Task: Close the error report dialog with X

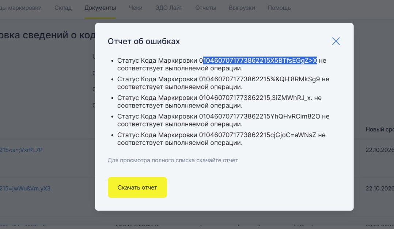Action: 336,41
